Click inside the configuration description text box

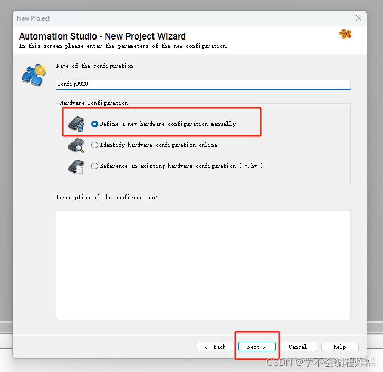click(x=203, y=265)
